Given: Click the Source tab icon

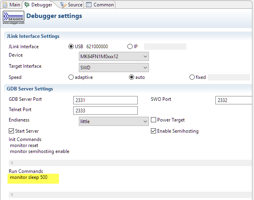Looking at the screenshot, I should click(63, 5).
